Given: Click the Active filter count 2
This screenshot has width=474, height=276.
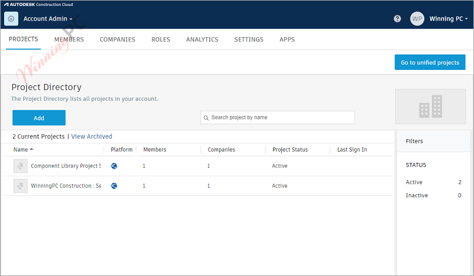Looking at the screenshot, I should pyautogui.click(x=460, y=182).
